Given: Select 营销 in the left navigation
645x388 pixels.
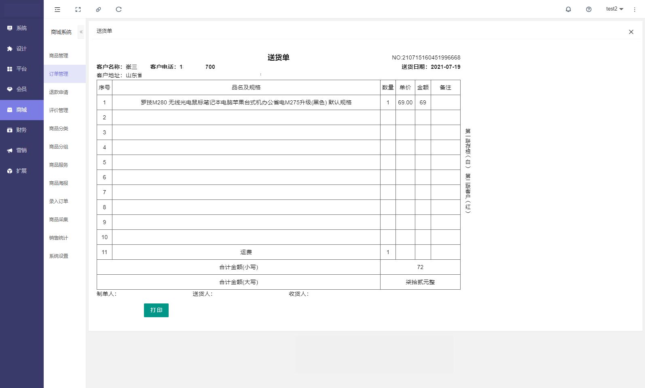Looking at the screenshot, I should click(21, 151).
